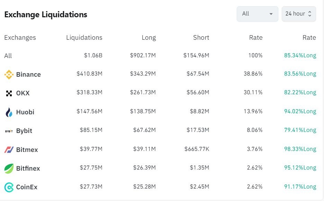The image size is (324, 201).
Task: Click the Bitfinex leaf logo icon
Action: pos(9,168)
